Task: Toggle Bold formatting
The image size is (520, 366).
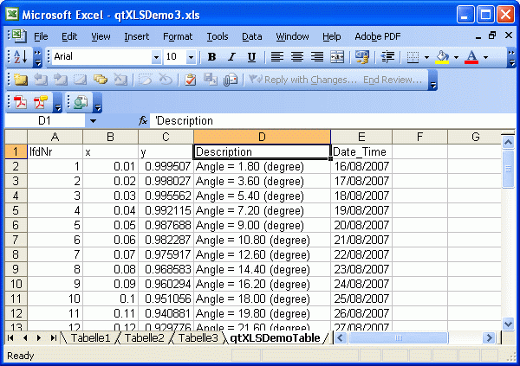Action: pyautogui.click(x=211, y=57)
